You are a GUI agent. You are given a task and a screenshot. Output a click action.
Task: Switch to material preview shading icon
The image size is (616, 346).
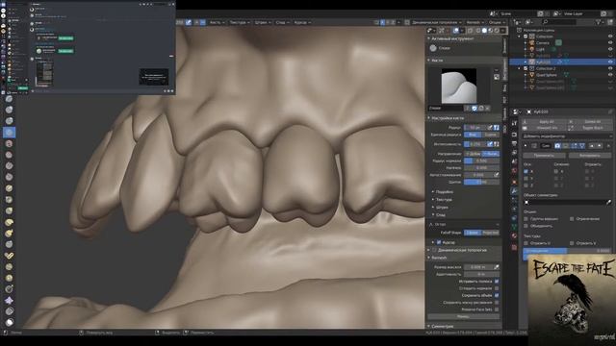point(490,30)
